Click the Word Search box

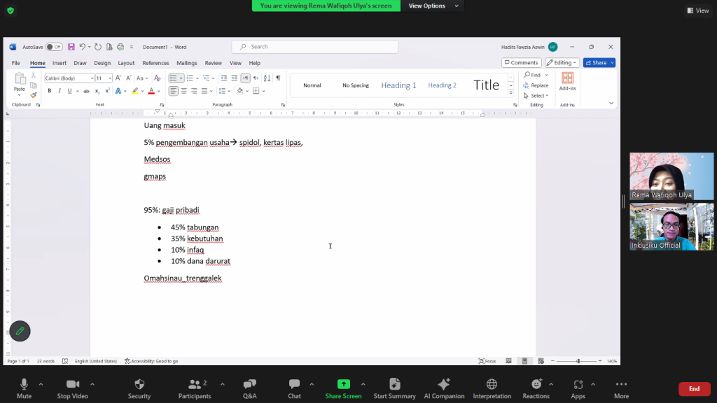point(315,47)
